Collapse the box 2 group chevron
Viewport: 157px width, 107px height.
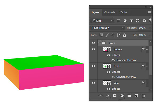[99, 43]
